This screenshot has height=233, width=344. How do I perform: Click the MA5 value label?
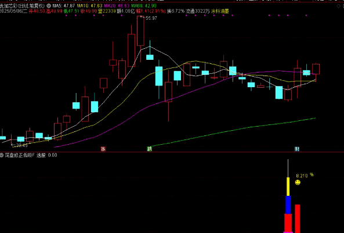tap(64, 6)
